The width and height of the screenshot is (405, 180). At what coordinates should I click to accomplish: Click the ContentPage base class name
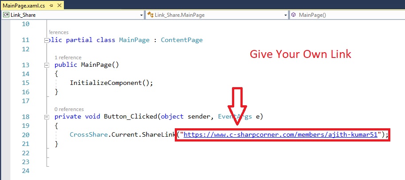point(181,40)
